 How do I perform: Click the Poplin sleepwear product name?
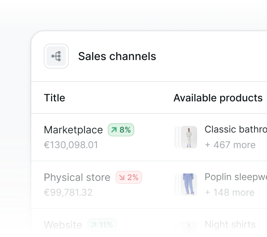pos(236,177)
